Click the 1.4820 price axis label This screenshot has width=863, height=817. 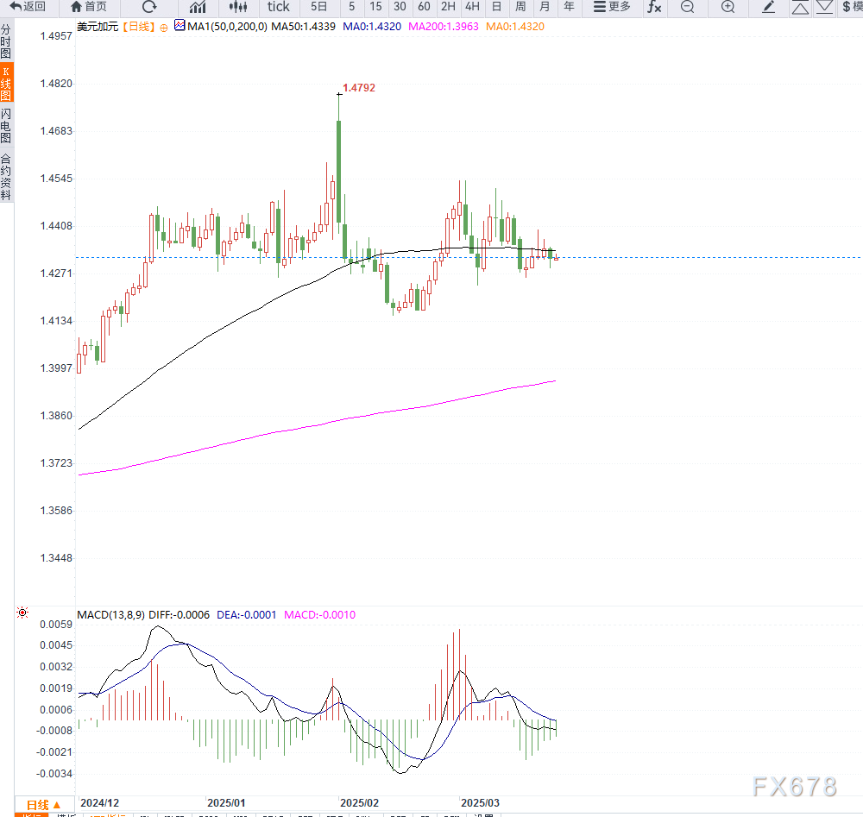pyautogui.click(x=56, y=83)
